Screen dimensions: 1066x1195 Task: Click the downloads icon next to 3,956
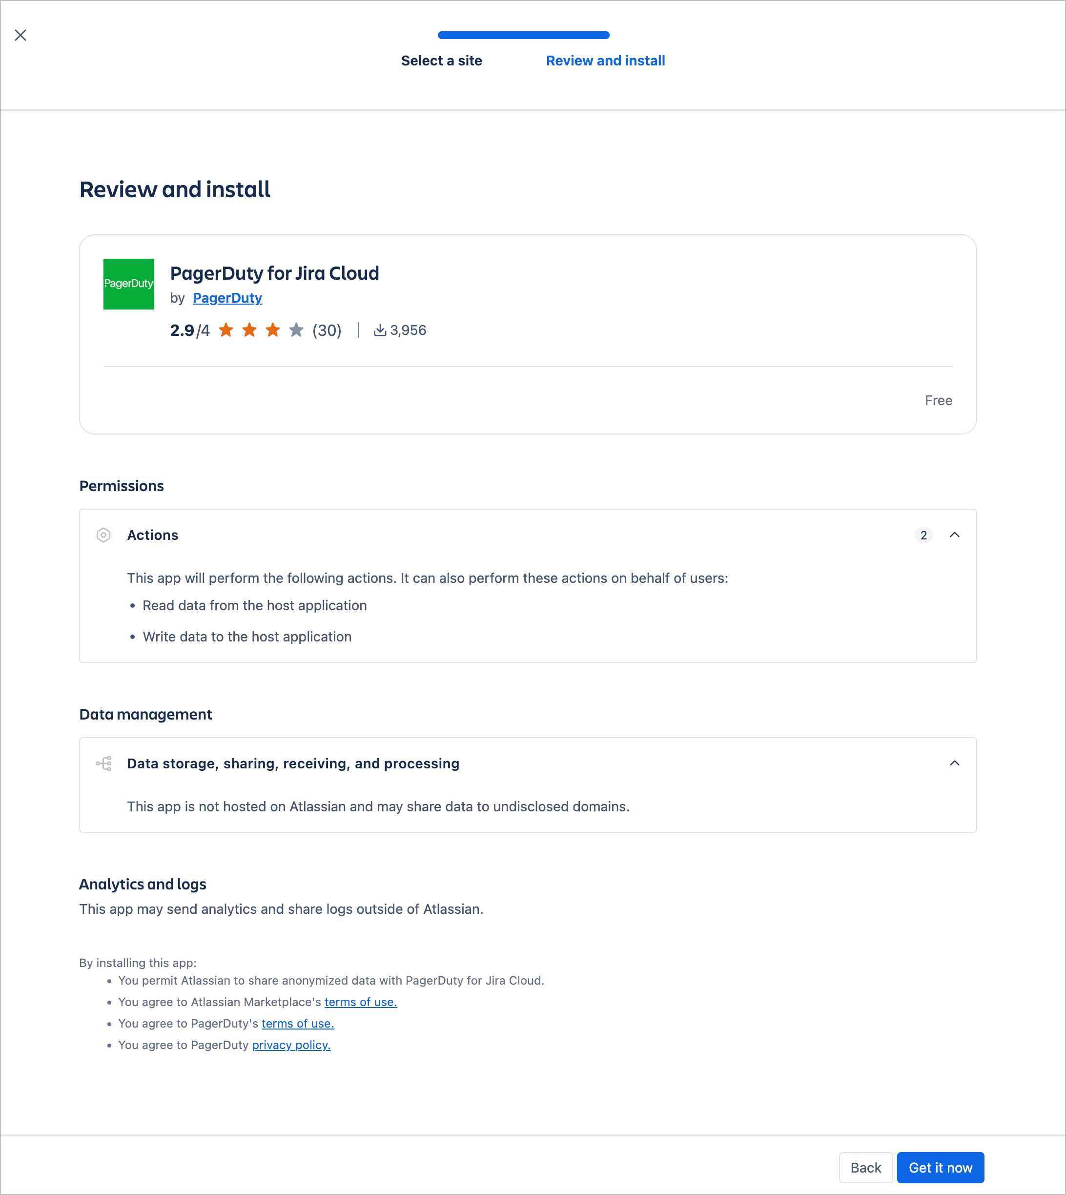tap(380, 330)
